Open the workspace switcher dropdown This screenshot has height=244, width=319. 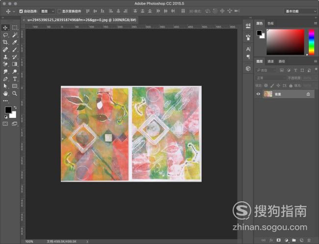click(301, 11)
